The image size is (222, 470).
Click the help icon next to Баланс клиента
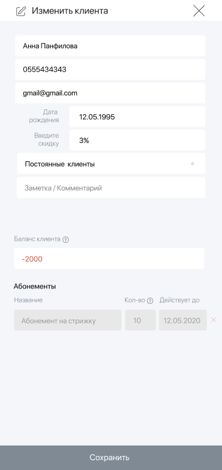pyautogui.click(x=66, y=240)
